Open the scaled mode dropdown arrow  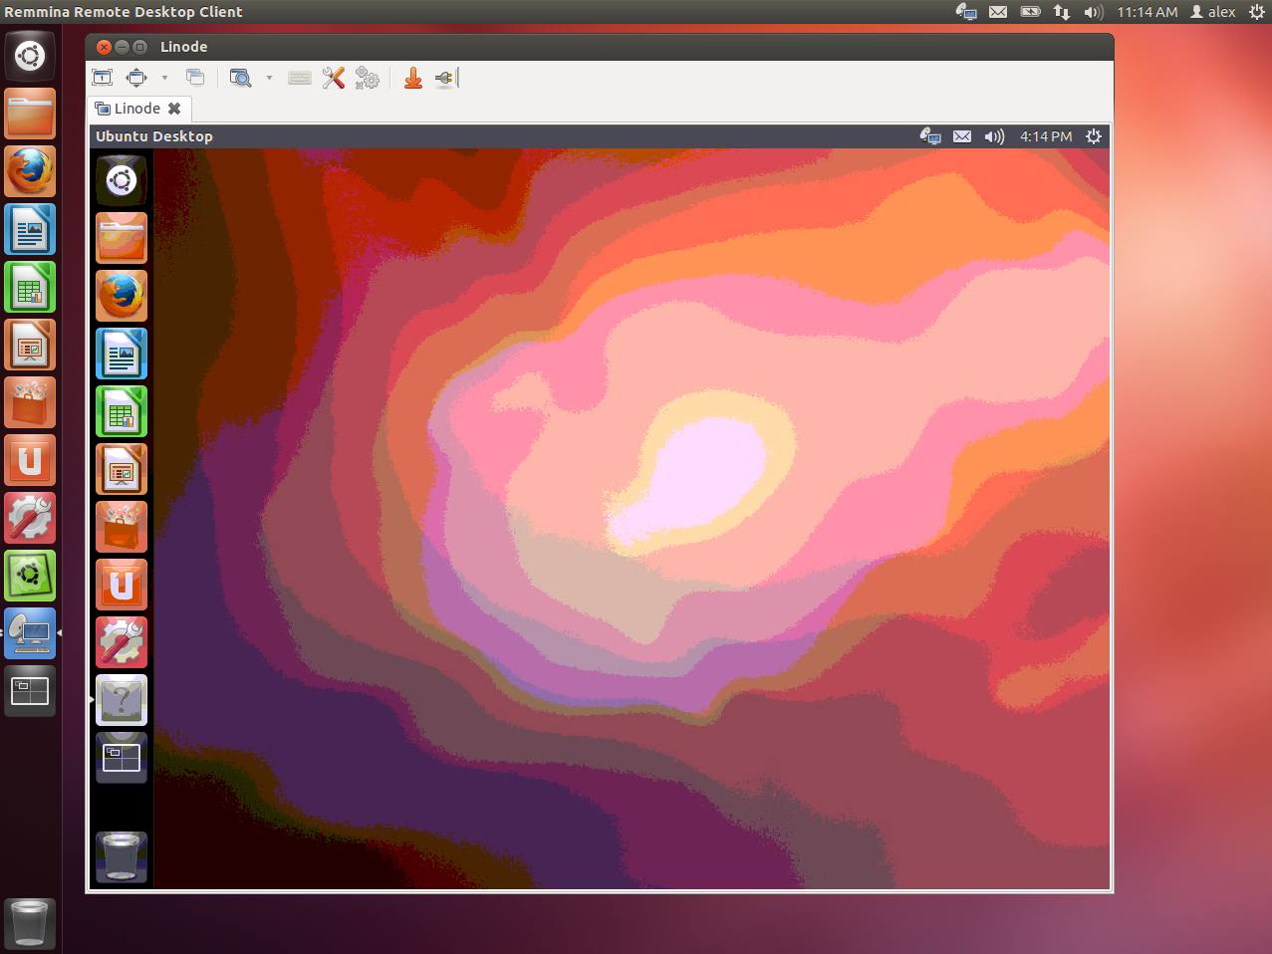165,78
